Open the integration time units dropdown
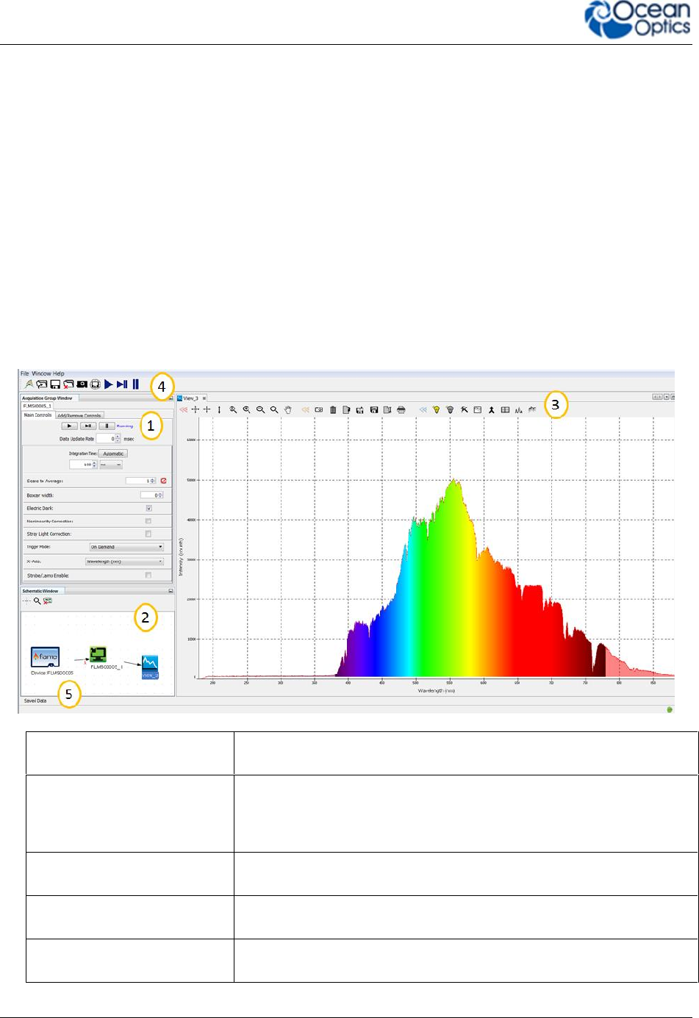Viewport: 699px width, 1018px height. (111, 465)
